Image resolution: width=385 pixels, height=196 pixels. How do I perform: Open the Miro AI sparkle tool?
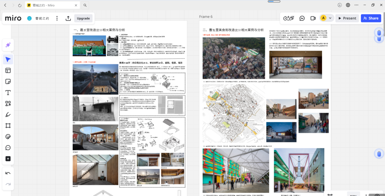tap(8, 45)
